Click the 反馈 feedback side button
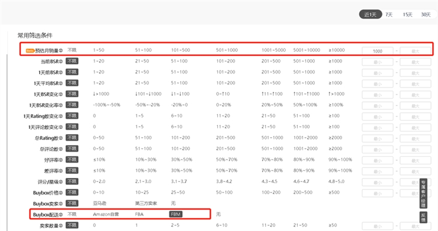This screenshot has width=438, height=231. click(423, 218)
